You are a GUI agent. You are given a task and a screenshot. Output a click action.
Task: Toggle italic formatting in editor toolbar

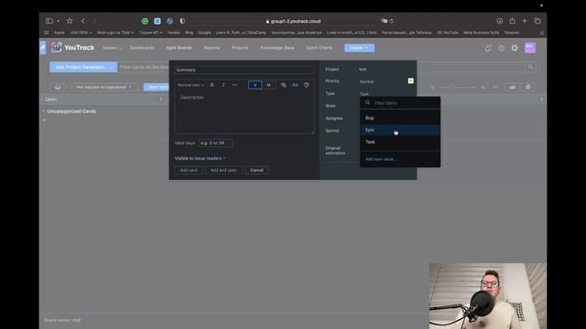pos(223,85)
